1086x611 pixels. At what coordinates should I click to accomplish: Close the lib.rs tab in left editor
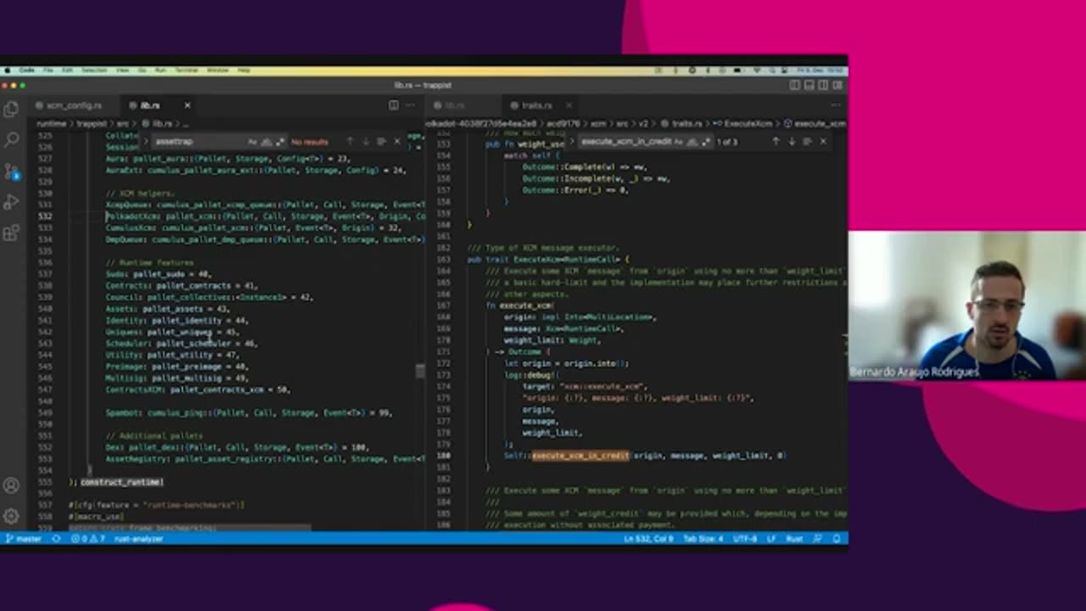(187, 105)
